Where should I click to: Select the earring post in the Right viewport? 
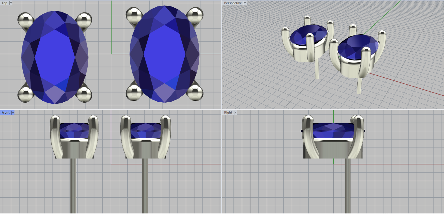(347, 186)
